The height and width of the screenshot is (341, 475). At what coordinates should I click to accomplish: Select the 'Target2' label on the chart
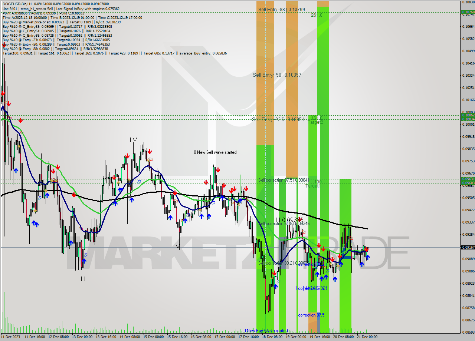(x=315, y=122)
